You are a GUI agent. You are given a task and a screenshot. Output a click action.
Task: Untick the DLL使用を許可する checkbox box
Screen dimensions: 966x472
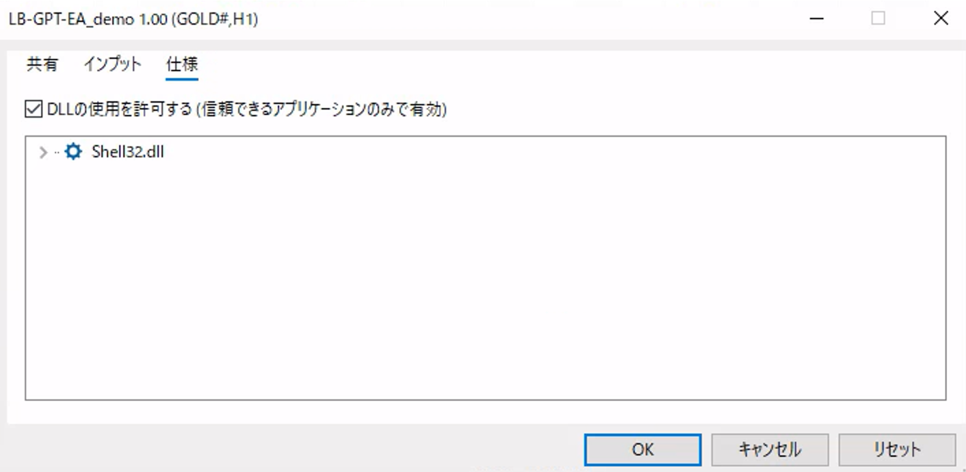click(34, 109)
